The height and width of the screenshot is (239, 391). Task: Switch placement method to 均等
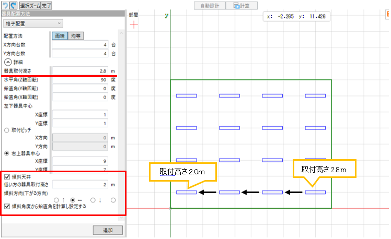click(x=76, y=36)
